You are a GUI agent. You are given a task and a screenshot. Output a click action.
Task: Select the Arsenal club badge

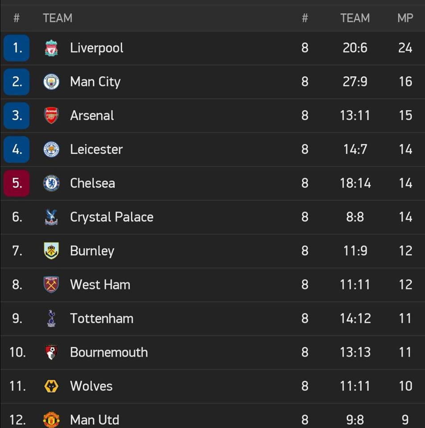[x=51, y=115]
